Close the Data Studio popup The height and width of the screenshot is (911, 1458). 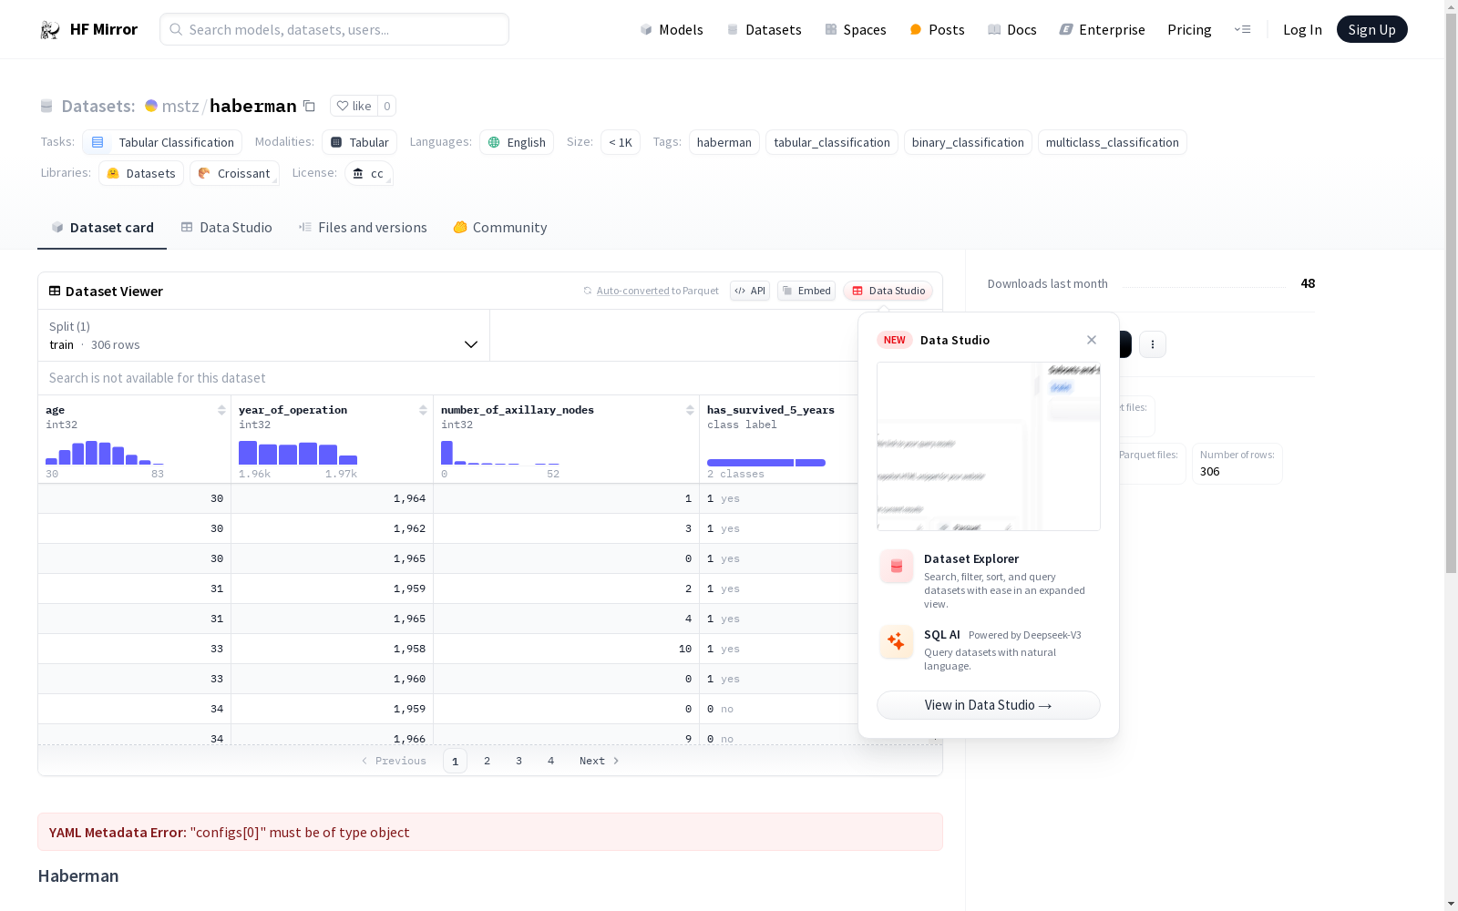[x=1092, y=340]
